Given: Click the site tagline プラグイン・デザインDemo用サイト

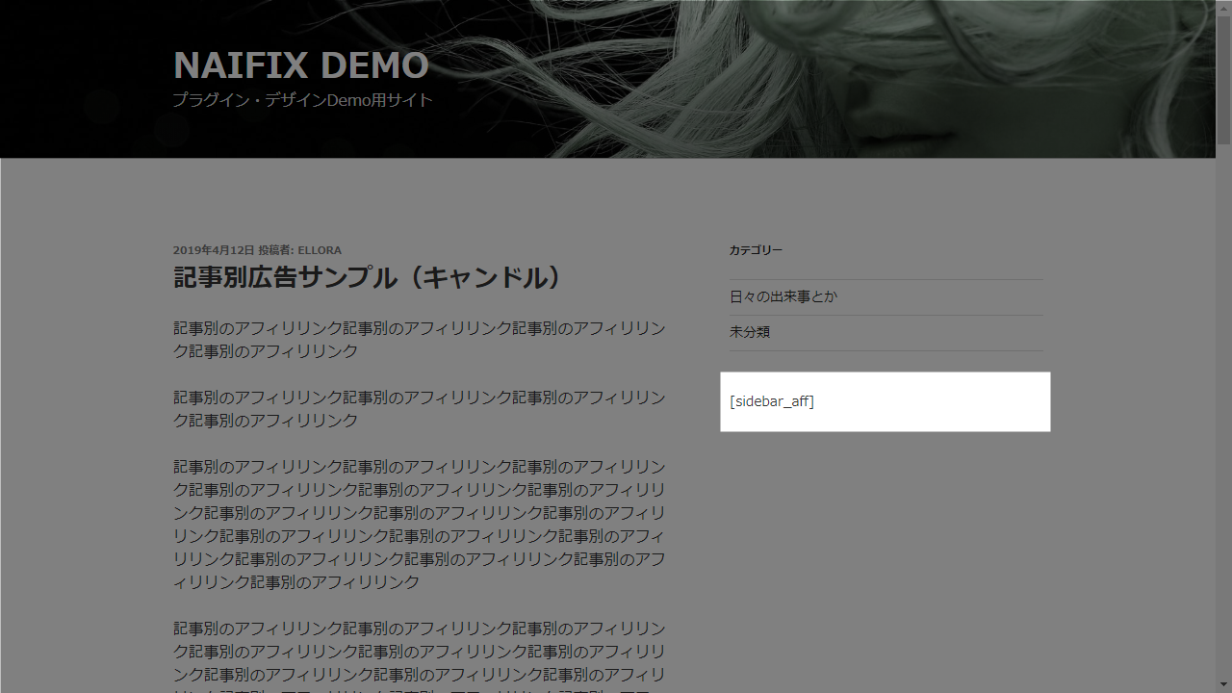Looking at the screenshot, I should pos(303,100).
